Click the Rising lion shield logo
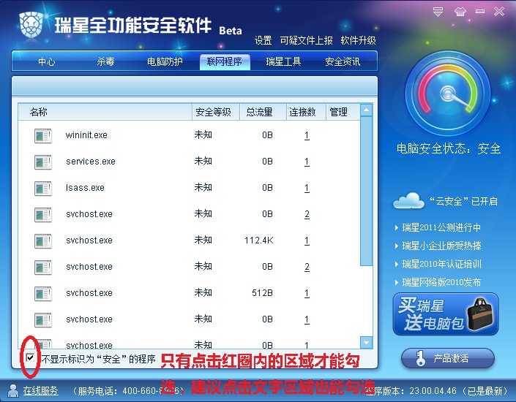The image size is (516, 402). [31, 25]
